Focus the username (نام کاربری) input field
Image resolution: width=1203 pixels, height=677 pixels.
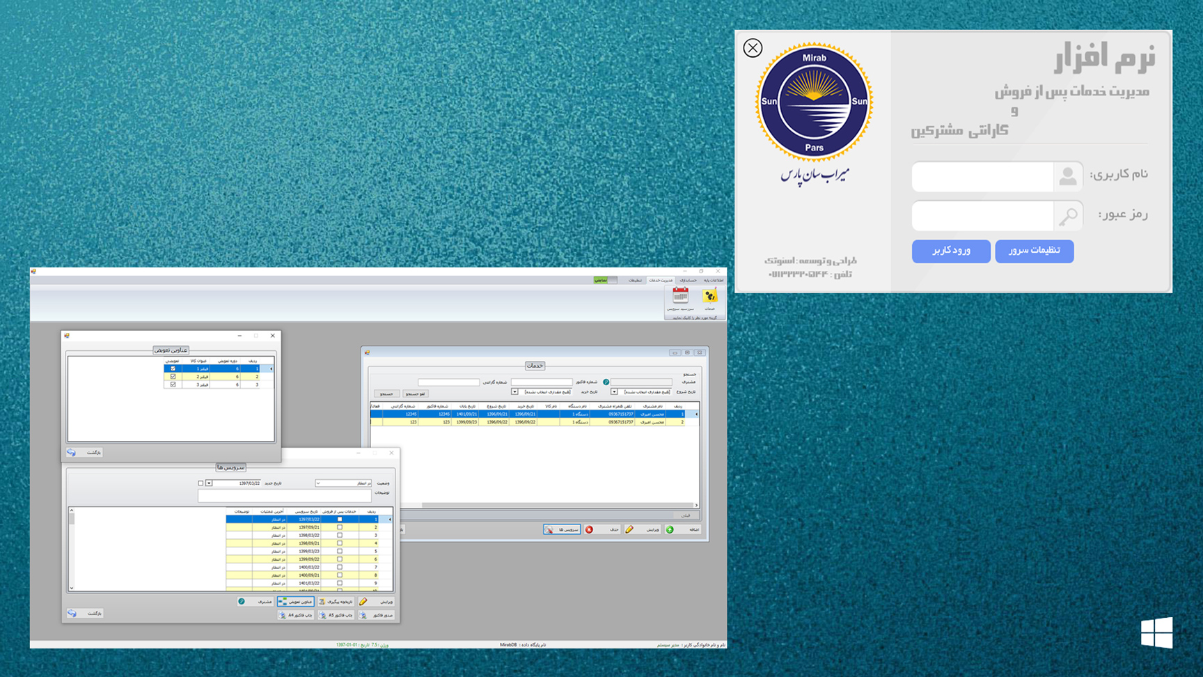tap(982, 176)
